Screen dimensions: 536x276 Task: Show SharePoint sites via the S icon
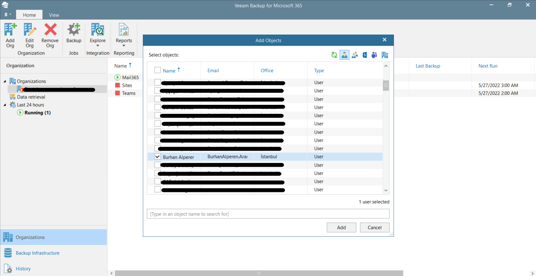365,55
